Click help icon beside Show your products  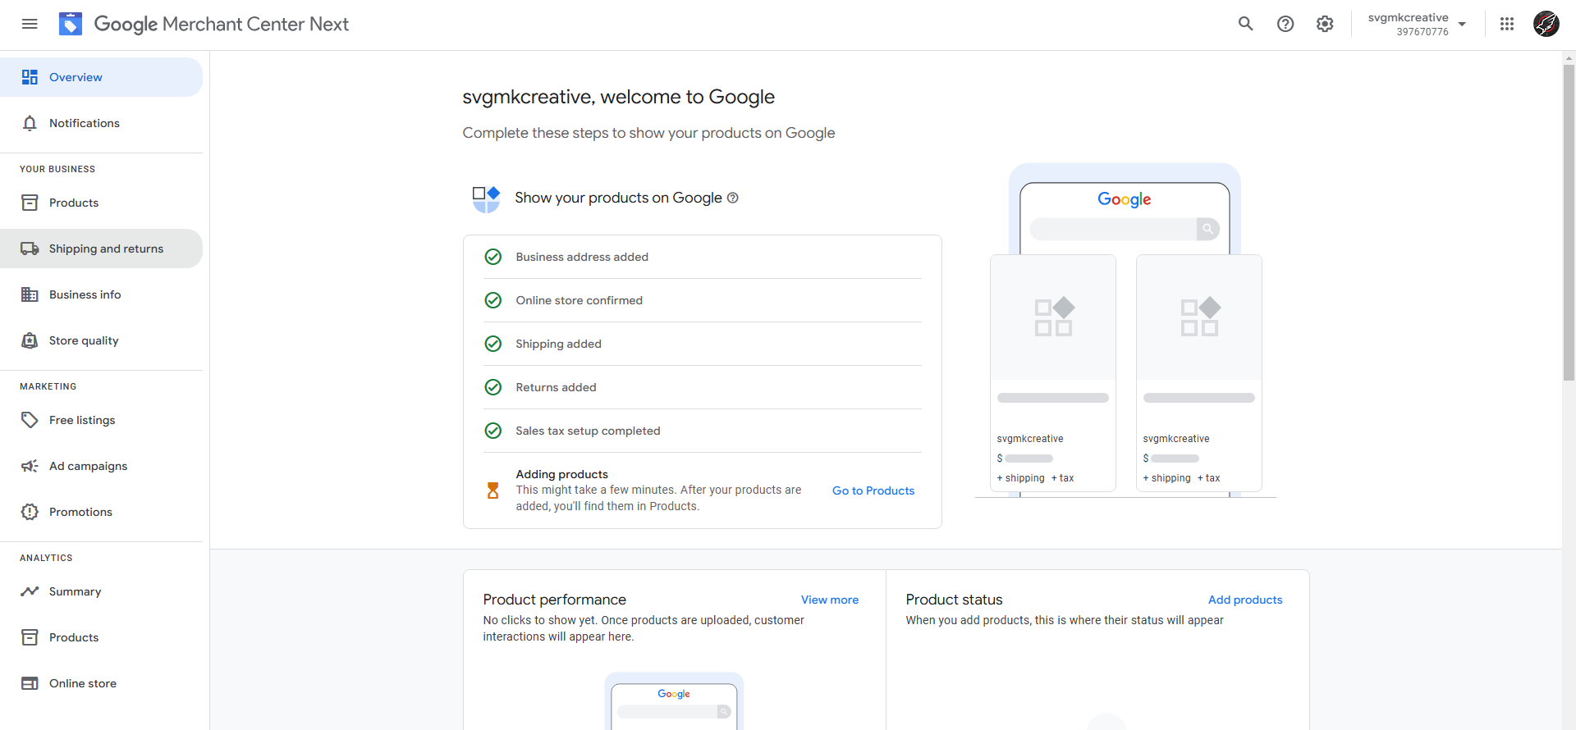(x=733, y=198)
